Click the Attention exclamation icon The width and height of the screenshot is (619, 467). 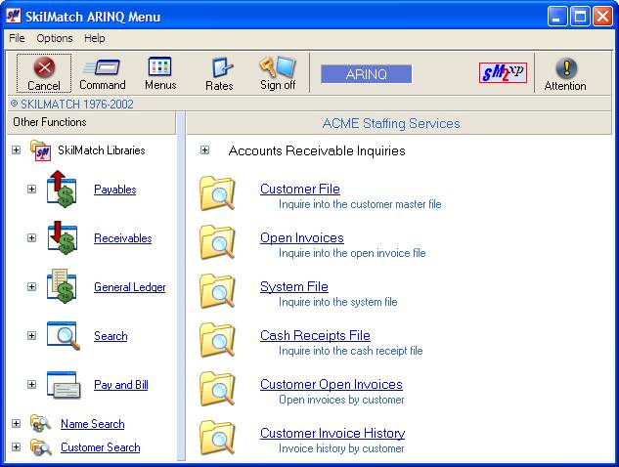pos(566,67)
